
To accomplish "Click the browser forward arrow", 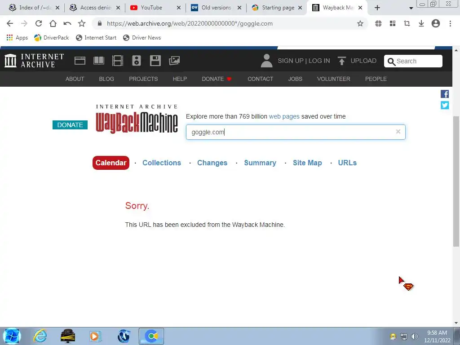I will point(24,23).
